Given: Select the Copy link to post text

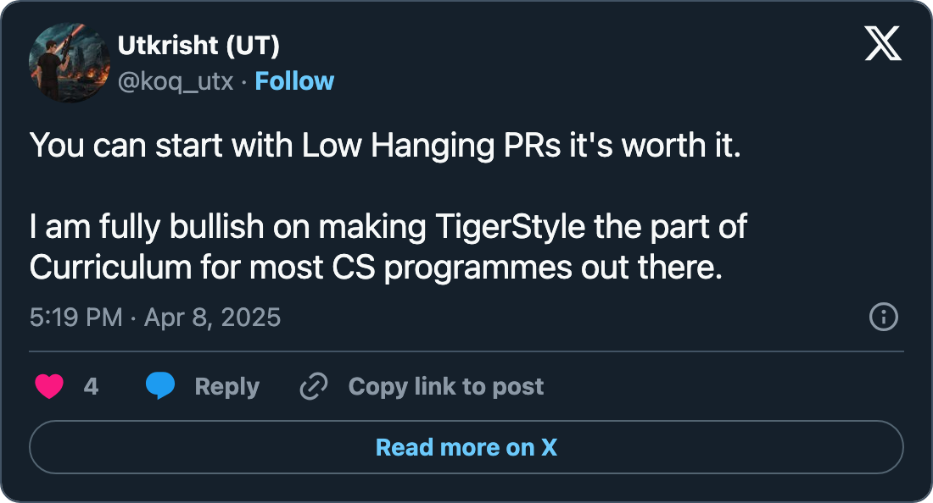Looking at the screenshot, I should [x=445, y=387].
